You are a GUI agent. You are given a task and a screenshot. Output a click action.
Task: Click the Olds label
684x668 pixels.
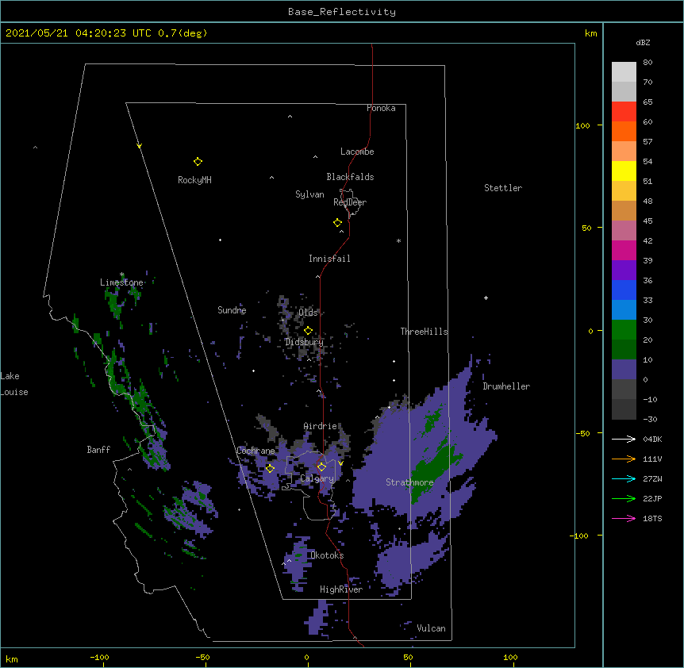click(308, 313)
